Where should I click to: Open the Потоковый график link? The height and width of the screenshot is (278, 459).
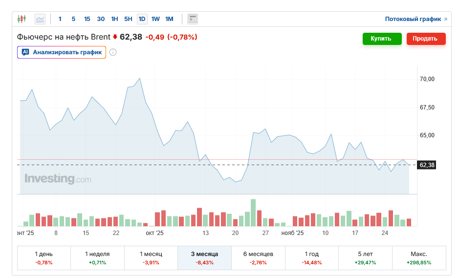pos(413,19)
